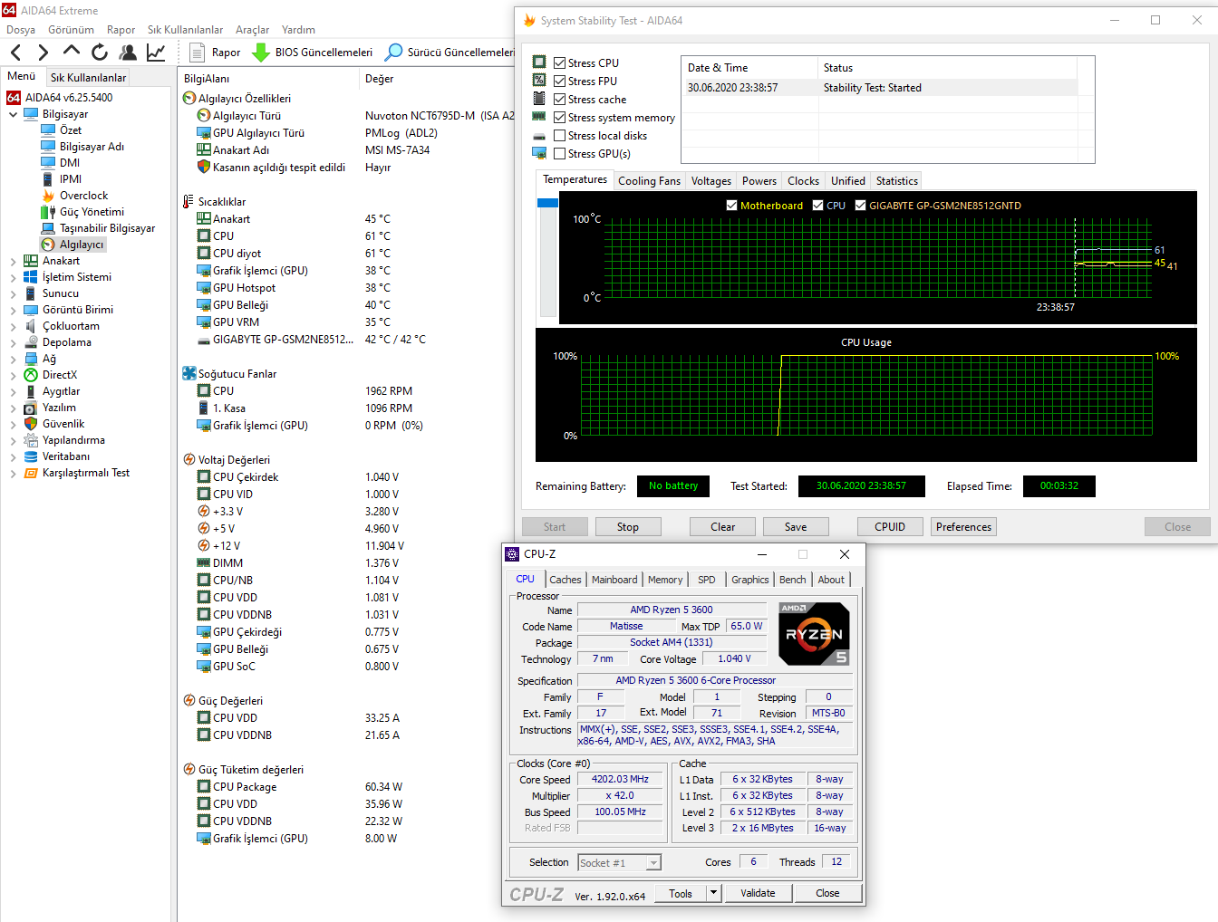Uncheck the Stress CPU checkbox
The image size is (1218, 922).
pyautogui.click(x=560, y=62)
